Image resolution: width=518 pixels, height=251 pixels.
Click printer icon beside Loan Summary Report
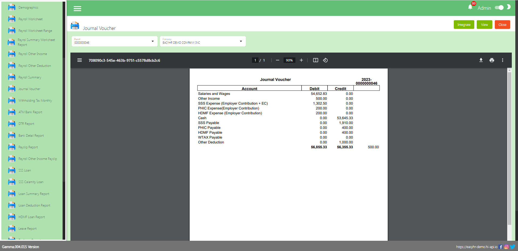point(12,194)
